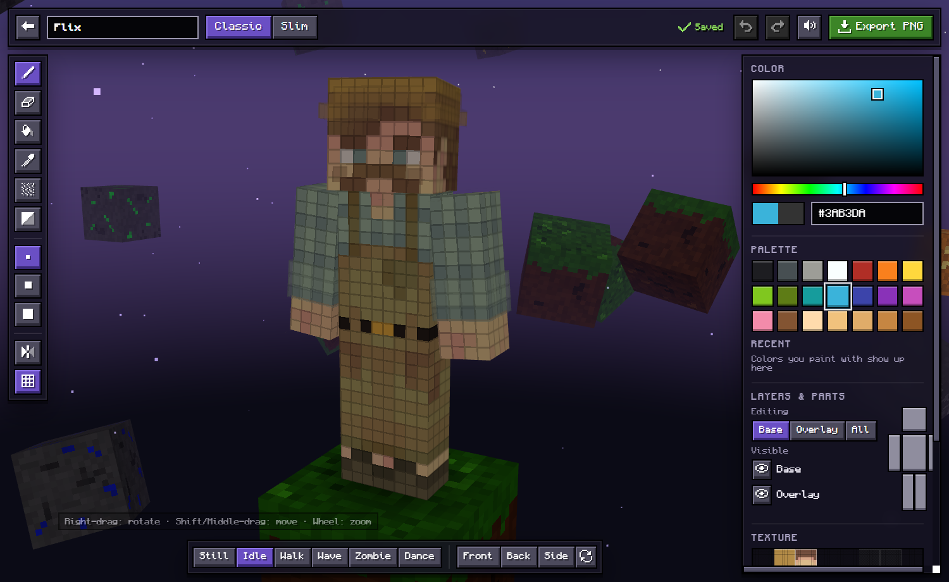This screenshot has width=949, height=582.
Task: Play the Walk animation
Action: [292, 557]
